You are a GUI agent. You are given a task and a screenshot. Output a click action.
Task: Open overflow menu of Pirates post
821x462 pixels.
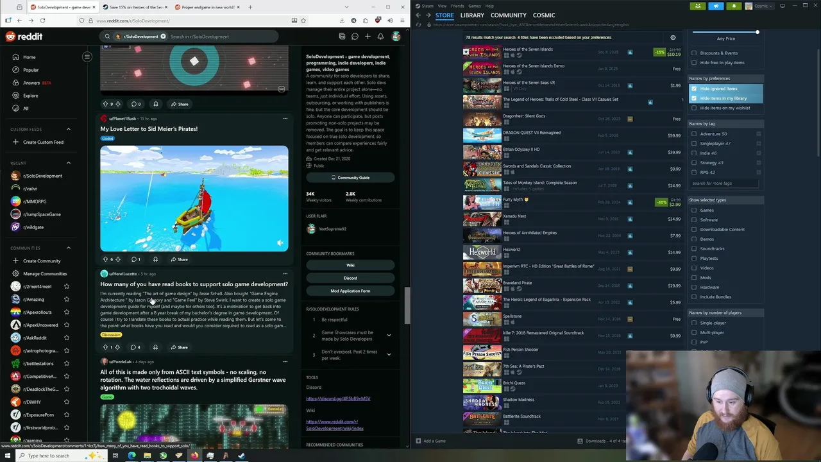point(285,119)
